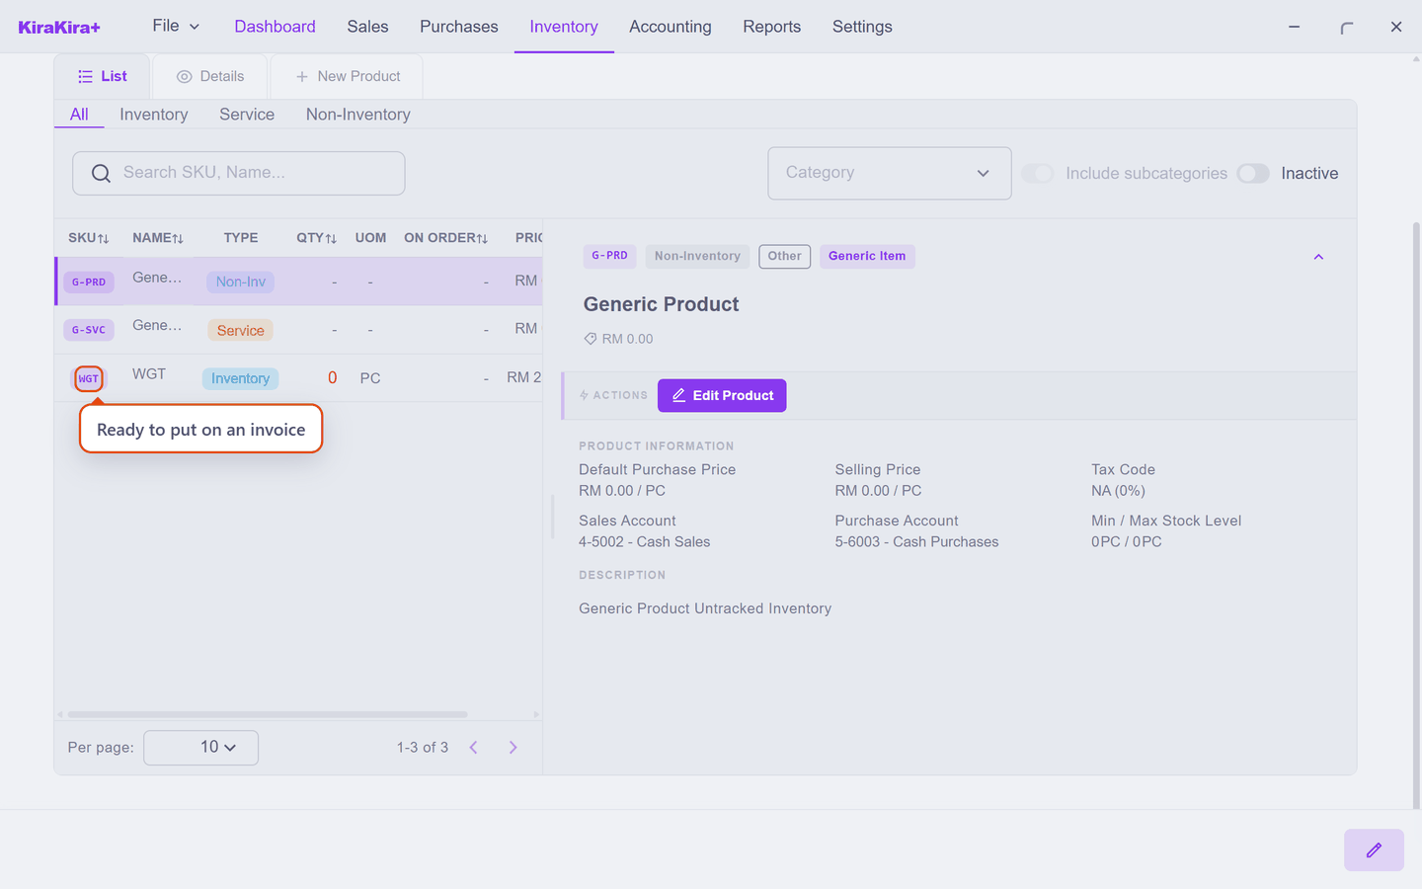
Task: Click the G-SVC SKU badge
Action: click(x=89, y=330)
